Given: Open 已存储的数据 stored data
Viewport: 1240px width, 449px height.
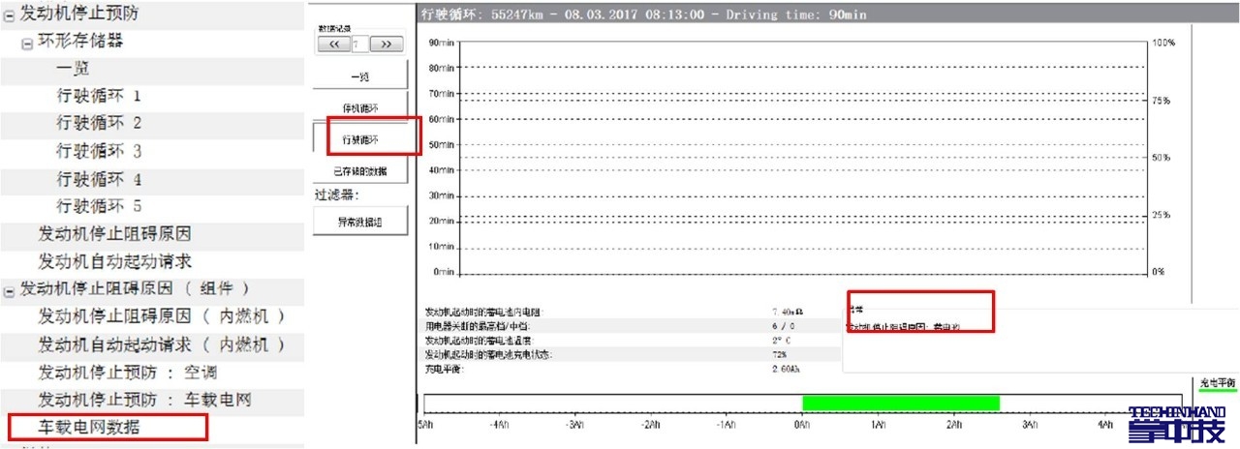Looking at the screenshot, I should 359,170.
